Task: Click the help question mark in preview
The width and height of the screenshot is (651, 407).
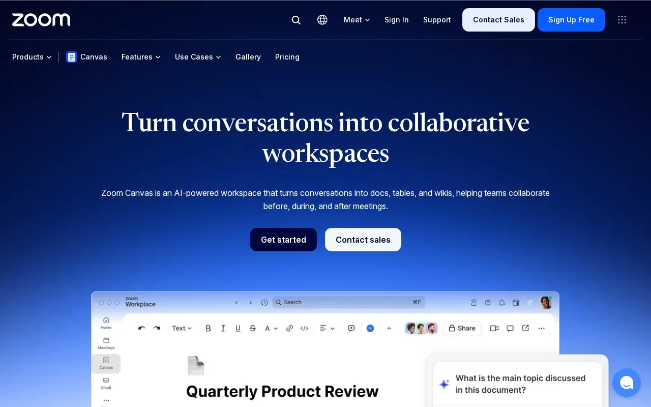Action: click(488, 302)
